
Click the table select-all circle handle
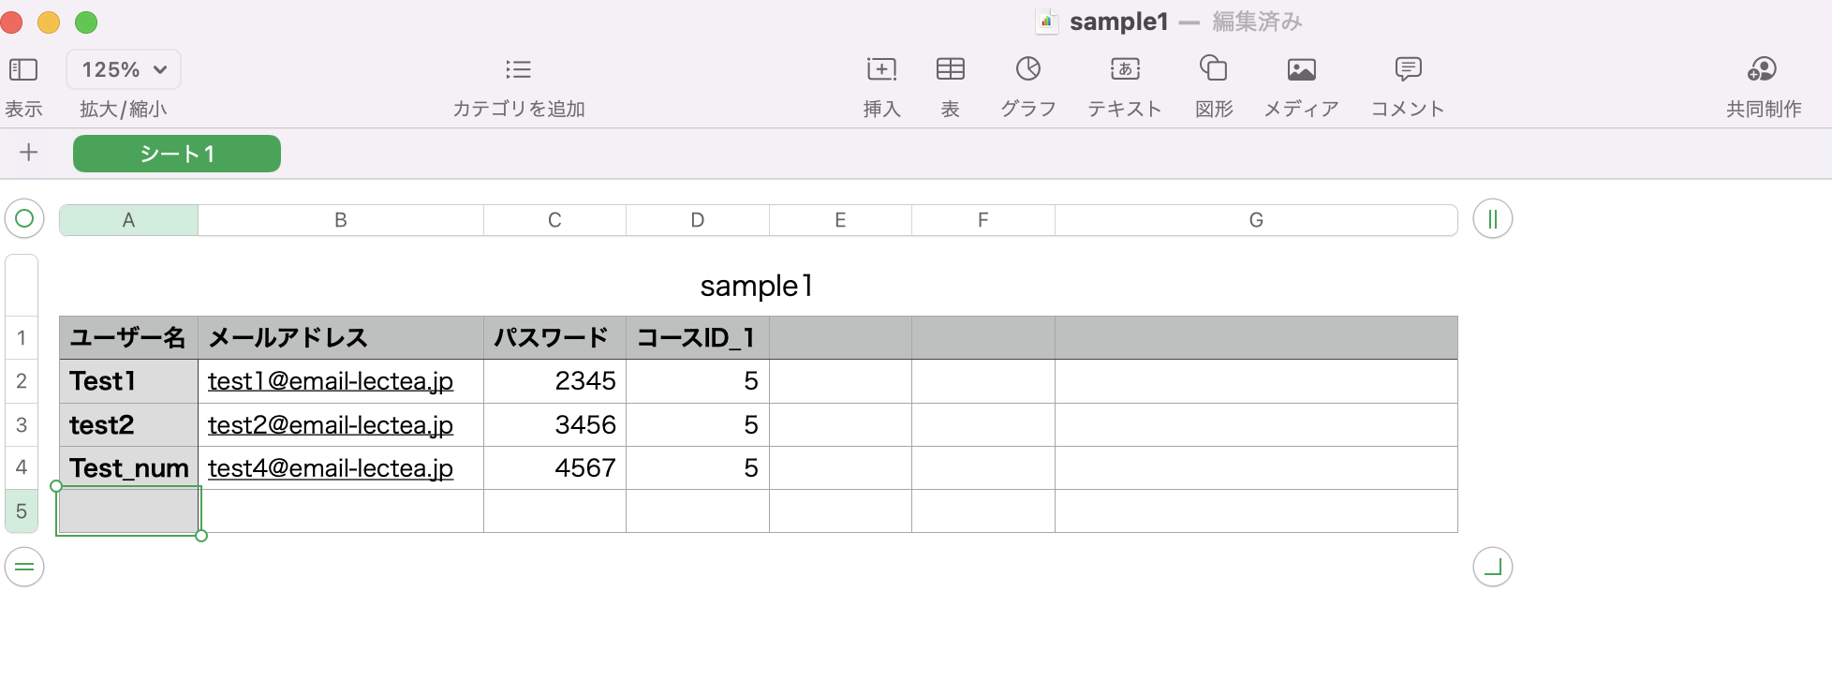[24, 219]
